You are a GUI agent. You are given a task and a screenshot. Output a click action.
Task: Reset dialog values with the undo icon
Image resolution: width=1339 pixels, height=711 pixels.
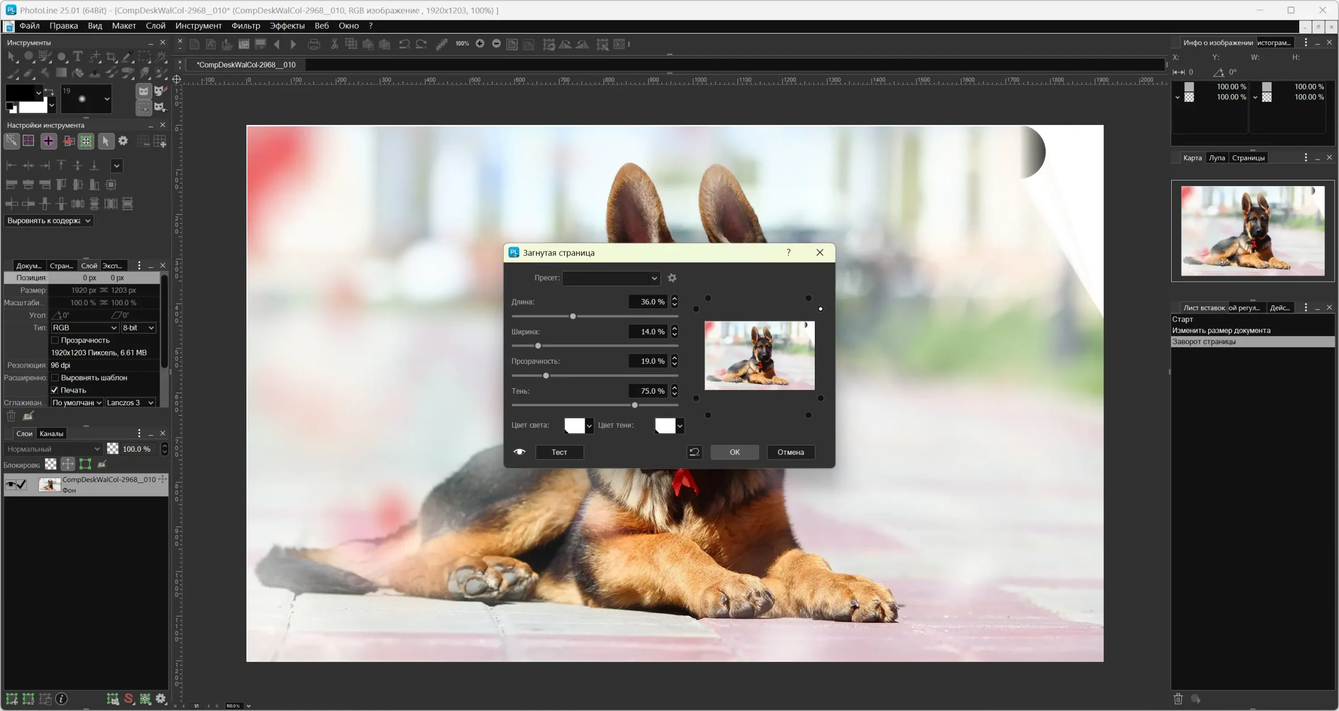[694, 452]
